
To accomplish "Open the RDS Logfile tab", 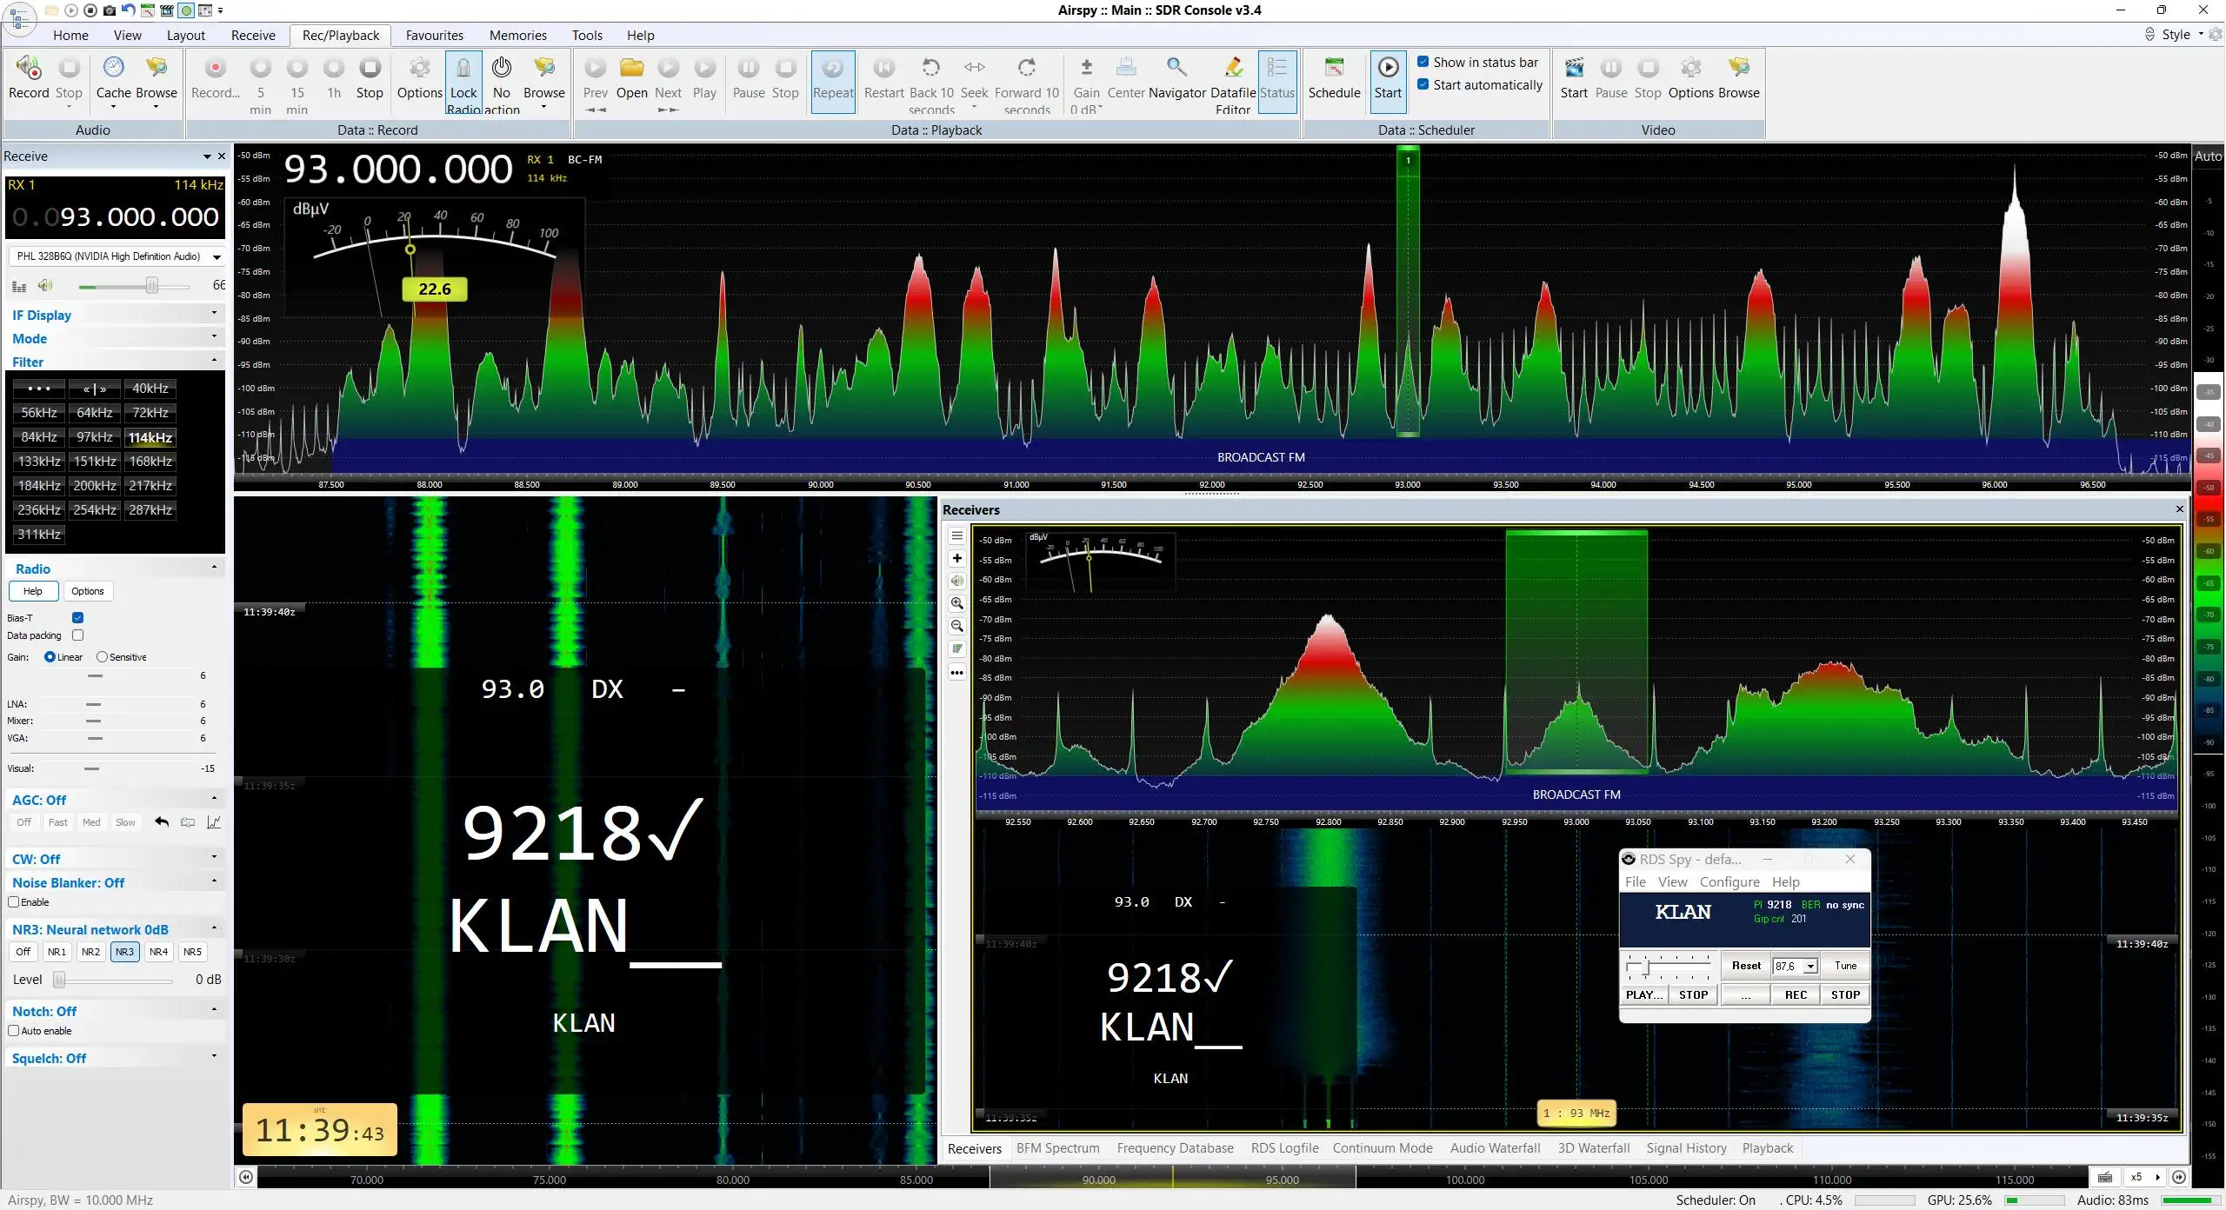I will coord(1284,1148).
